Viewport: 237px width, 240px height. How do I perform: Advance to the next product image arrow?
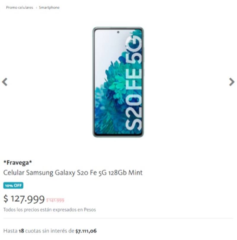(x=232, y=82)
